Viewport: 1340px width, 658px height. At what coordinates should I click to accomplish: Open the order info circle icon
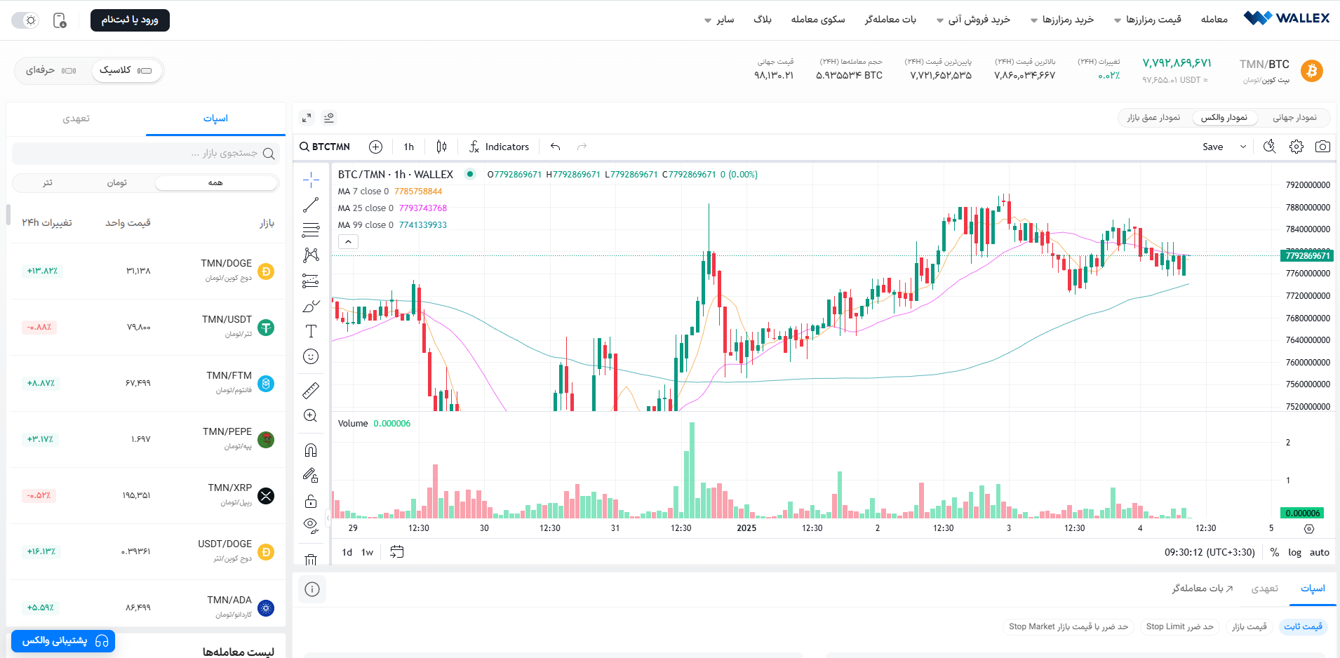click(312, 589)
